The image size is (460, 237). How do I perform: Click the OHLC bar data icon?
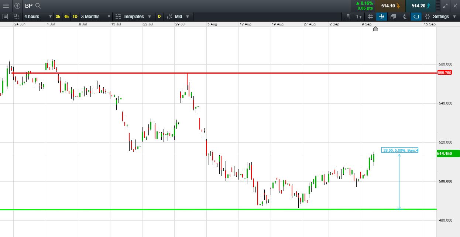[x=405, y=17]
